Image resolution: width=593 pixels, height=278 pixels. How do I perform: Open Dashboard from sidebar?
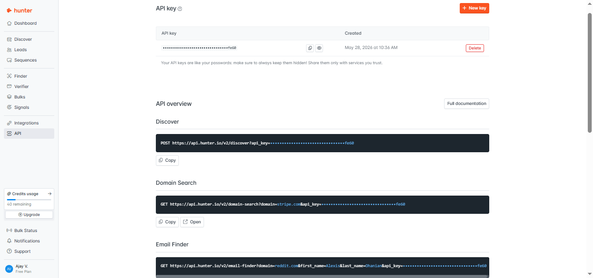pyautogui.click(x=29, y=23)
